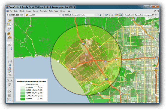Expand the download arrow options
Viewport: 166px width, 110px height.
tap(12, 65)
